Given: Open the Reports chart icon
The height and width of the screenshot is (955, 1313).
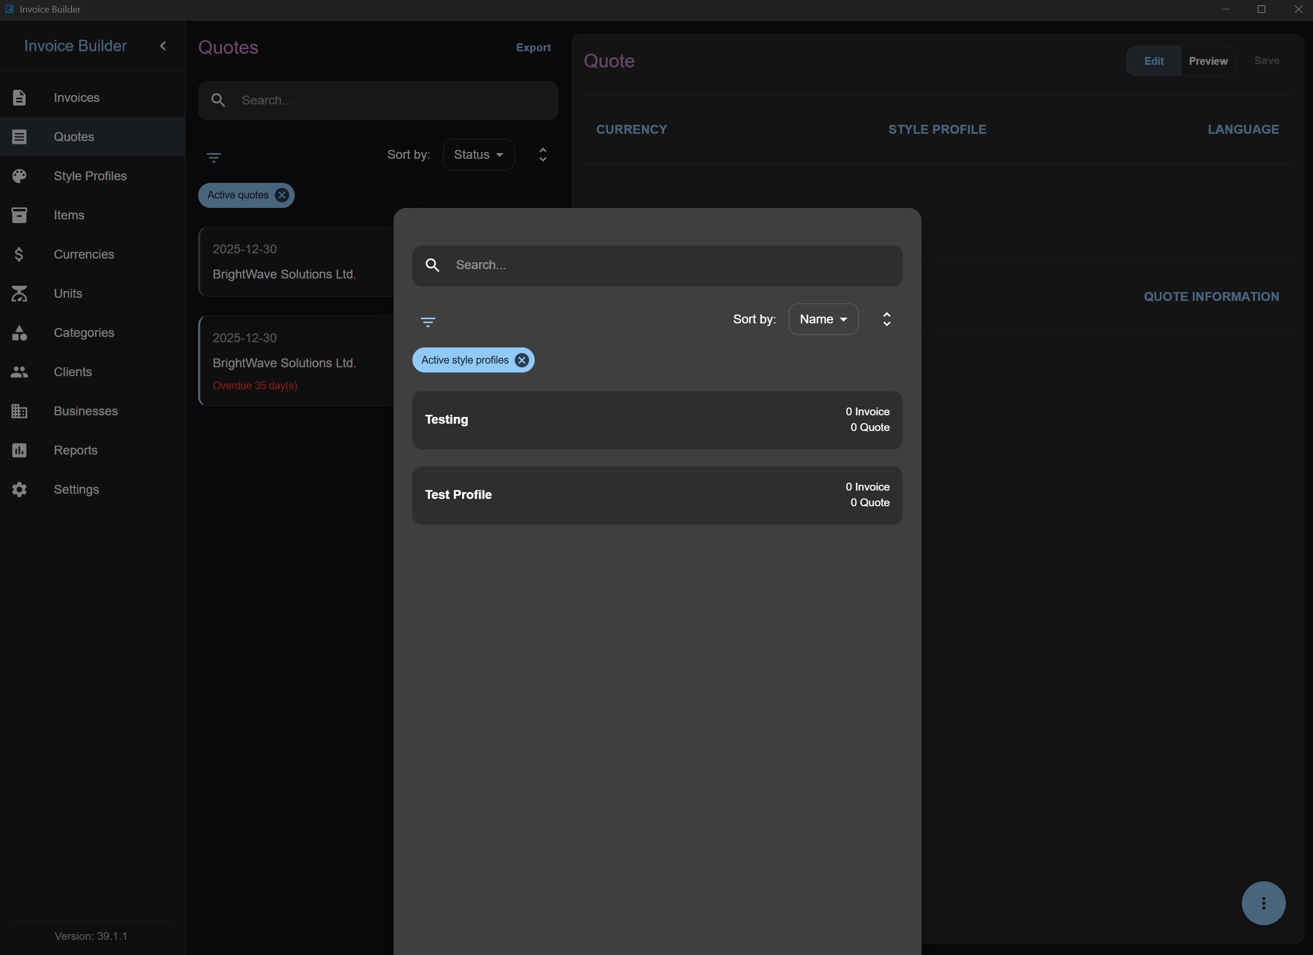Looking at the screenshot, I should coord(19,450).
